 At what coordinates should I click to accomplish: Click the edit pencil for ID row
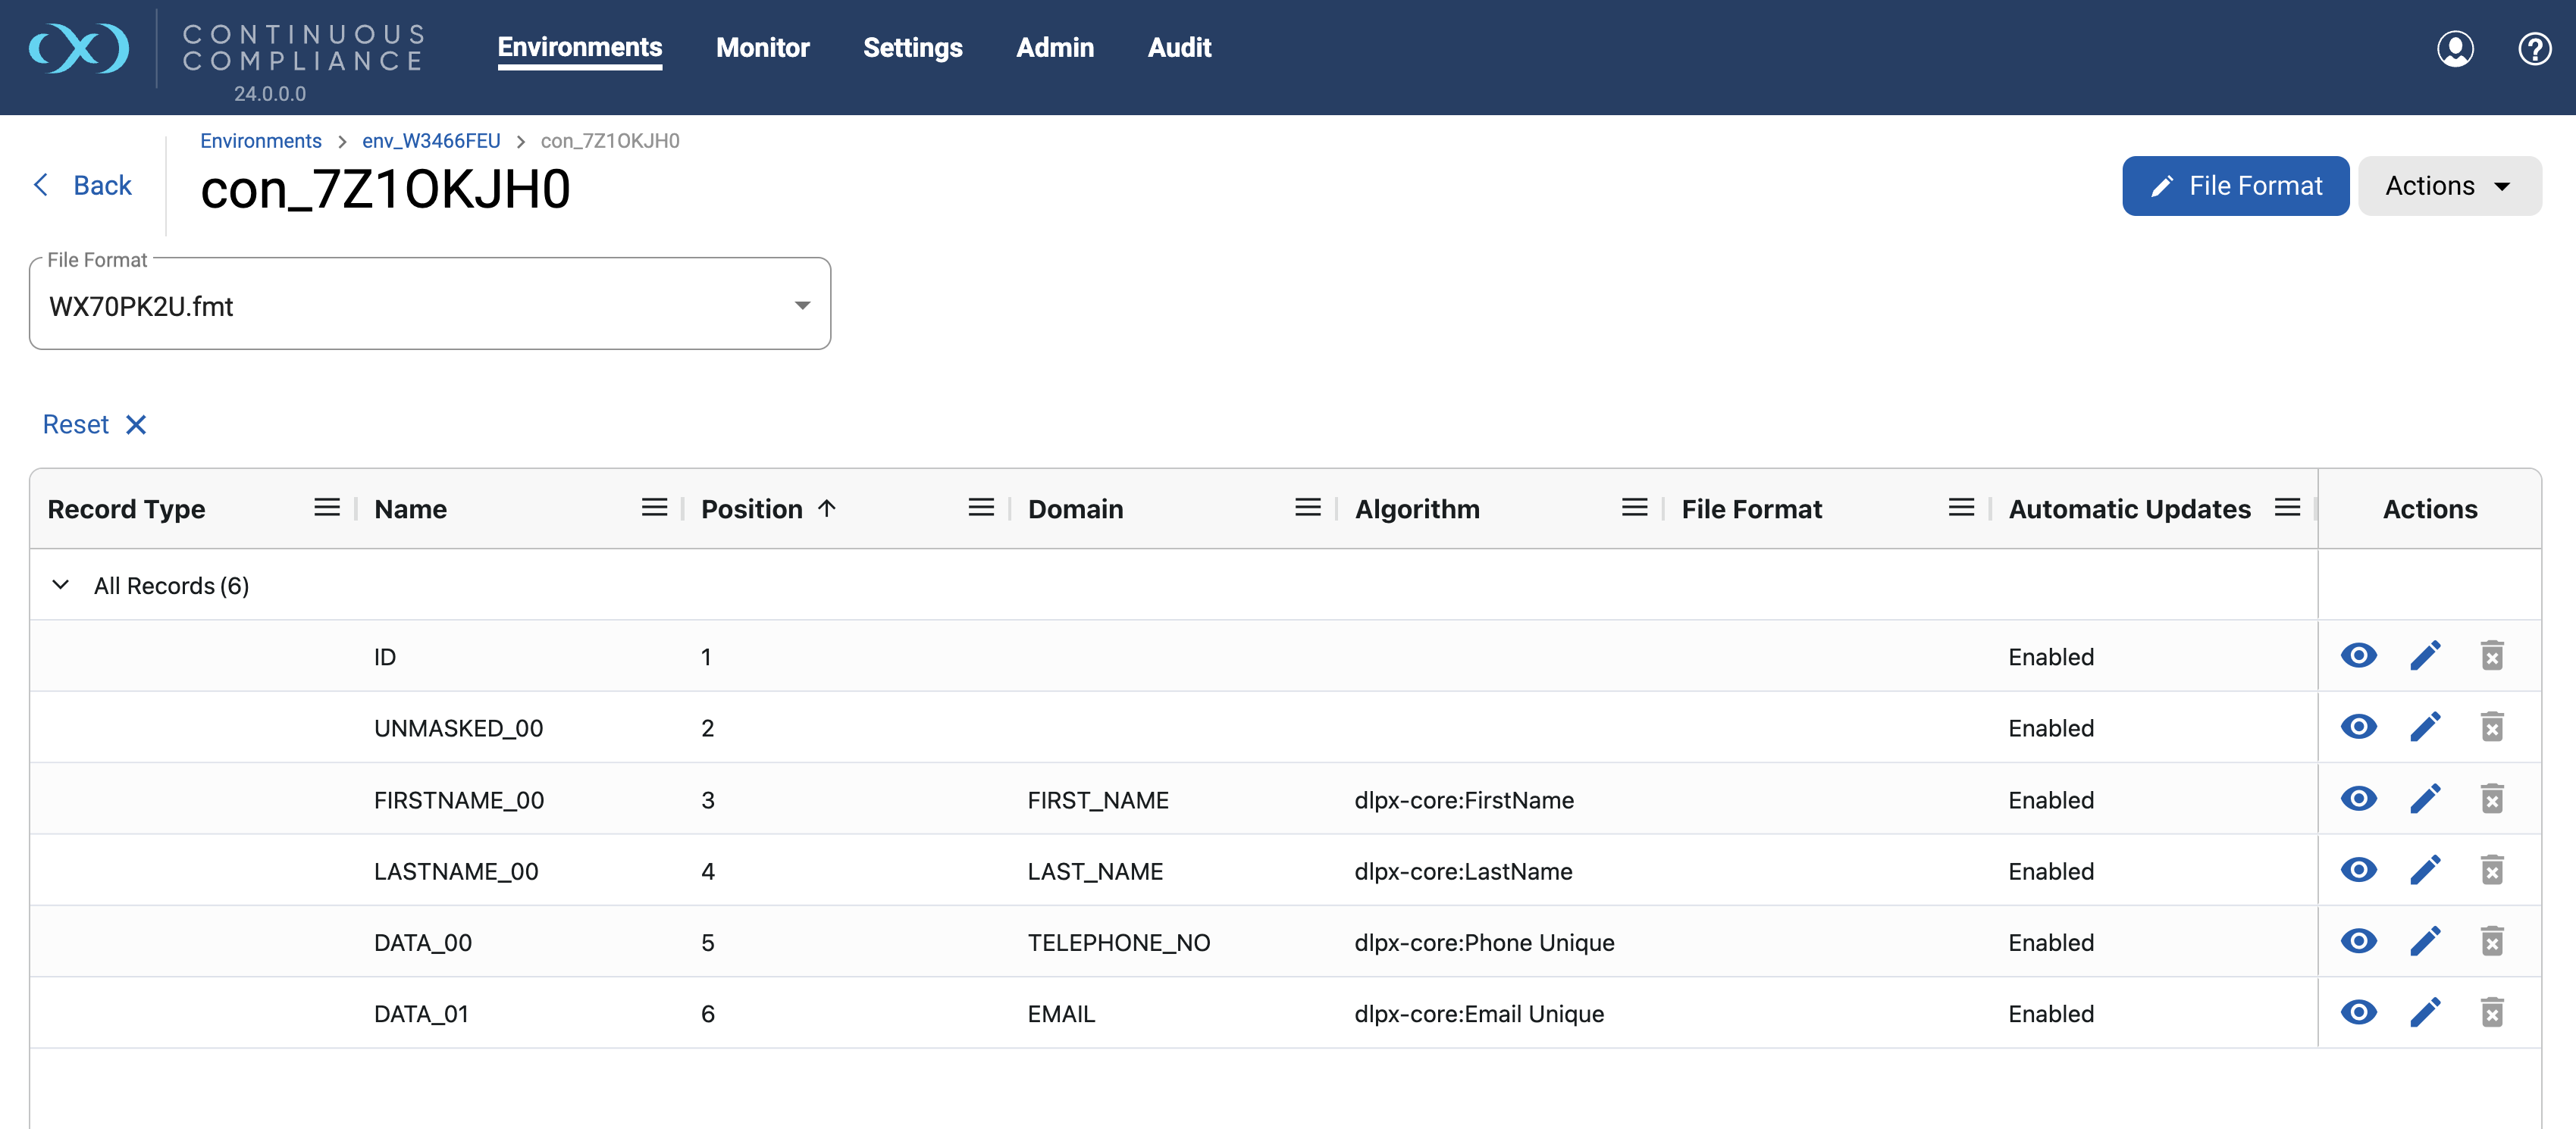click(2425, 656)
